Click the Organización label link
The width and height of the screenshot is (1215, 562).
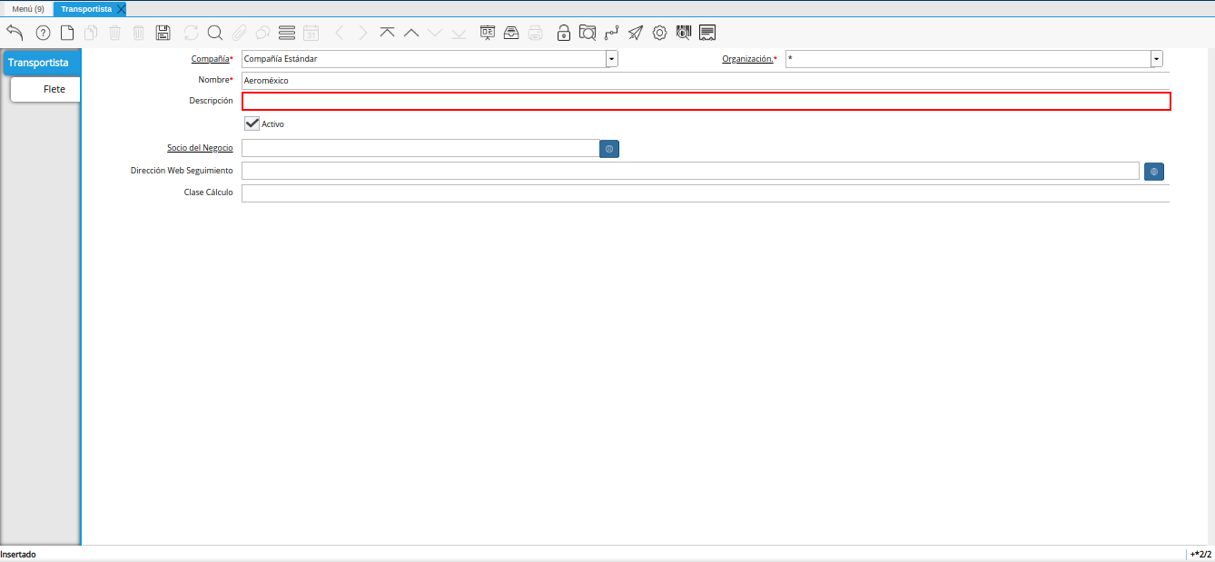(x=748, y=59)
